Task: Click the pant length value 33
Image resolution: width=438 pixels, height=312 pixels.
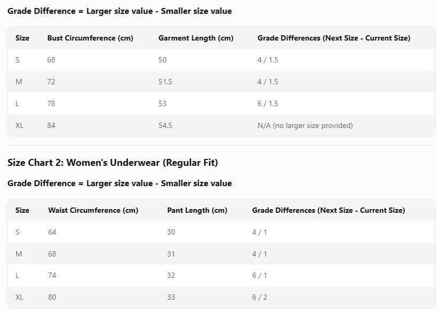Action: point(171,298)
